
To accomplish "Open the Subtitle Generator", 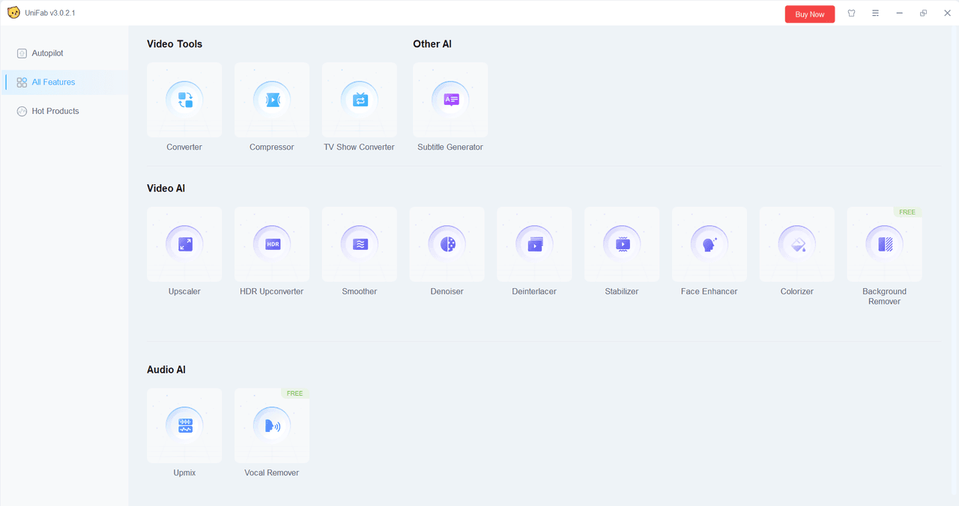I will [x=450, y=100].
